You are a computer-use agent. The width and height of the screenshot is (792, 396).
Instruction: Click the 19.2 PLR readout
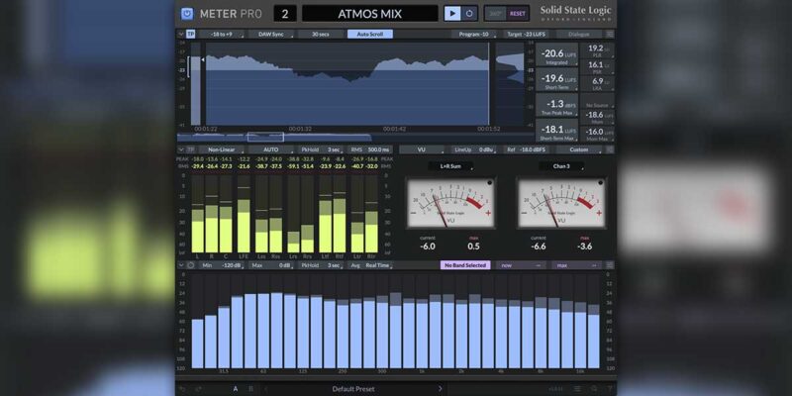click(x=597, y=51)
